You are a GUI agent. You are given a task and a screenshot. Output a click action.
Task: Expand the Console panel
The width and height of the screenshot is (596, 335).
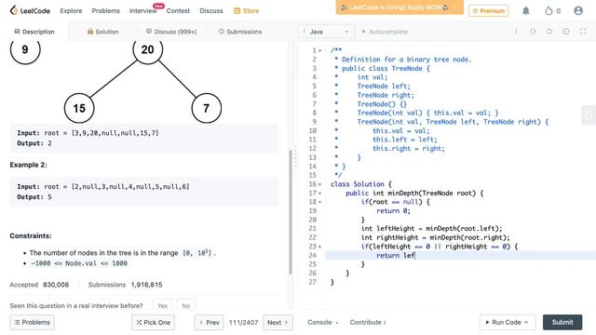323,322
